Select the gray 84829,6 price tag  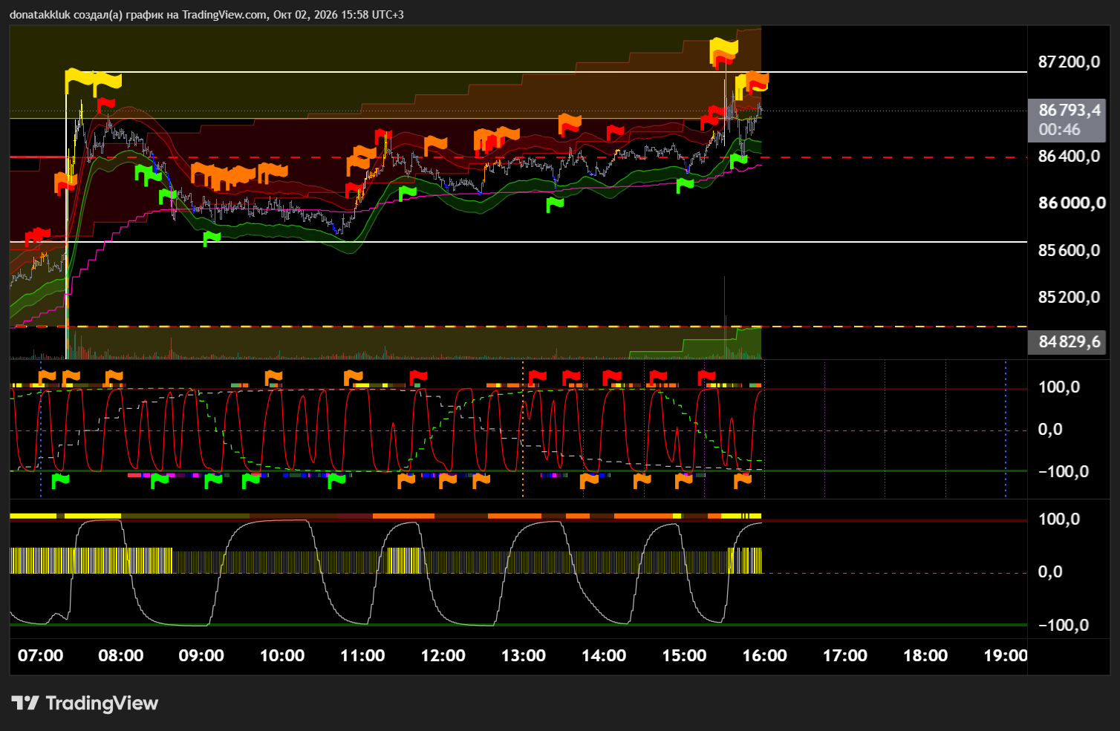(1066, 342)
